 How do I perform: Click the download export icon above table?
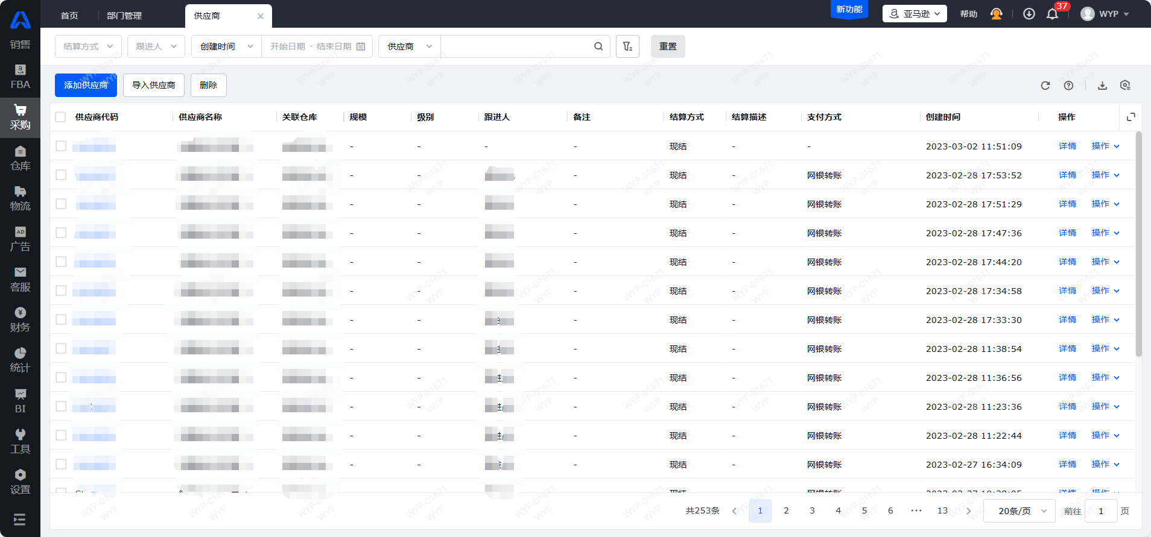[1102, 86]
